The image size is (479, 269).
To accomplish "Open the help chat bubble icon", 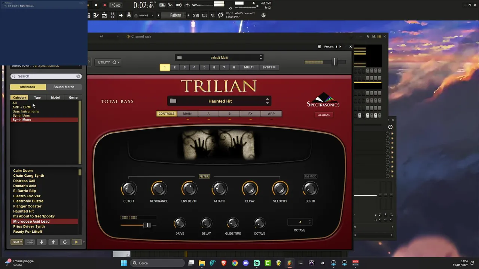I will tap(221, 15).
